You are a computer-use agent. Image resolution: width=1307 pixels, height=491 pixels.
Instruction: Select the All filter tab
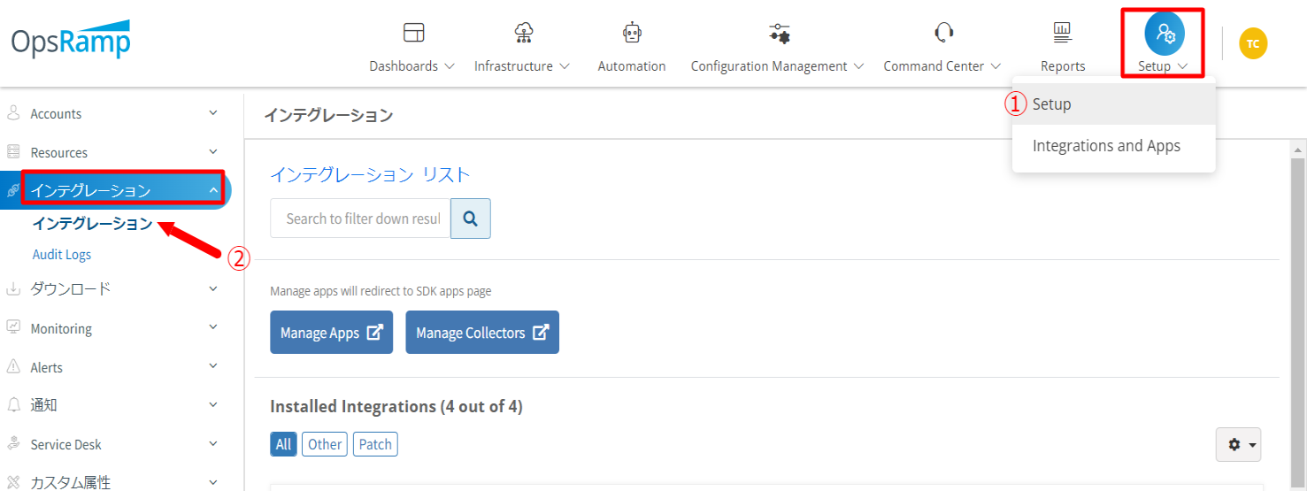(283, 444)
